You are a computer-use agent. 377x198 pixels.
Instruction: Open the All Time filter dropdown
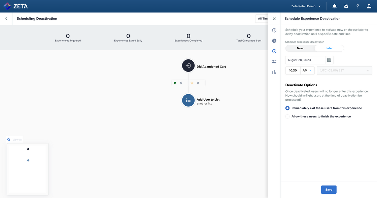pos(262,19)
